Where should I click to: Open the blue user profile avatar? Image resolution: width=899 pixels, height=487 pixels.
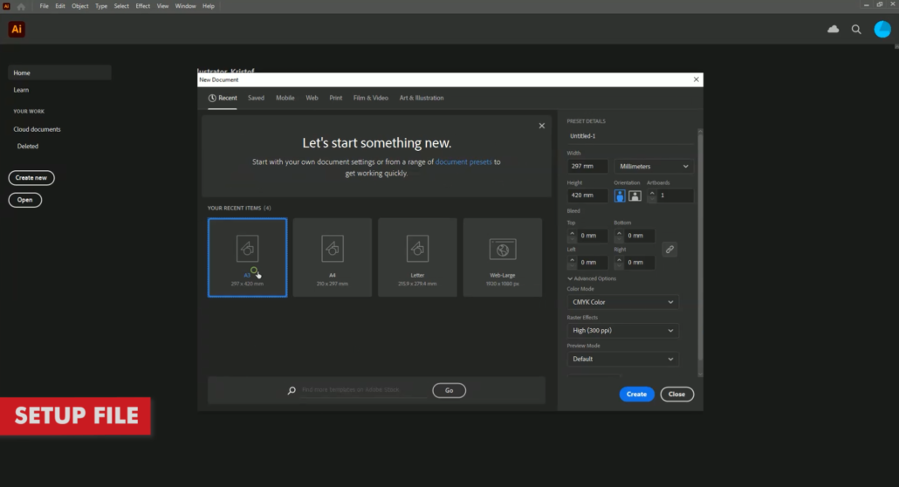point(882,30)
